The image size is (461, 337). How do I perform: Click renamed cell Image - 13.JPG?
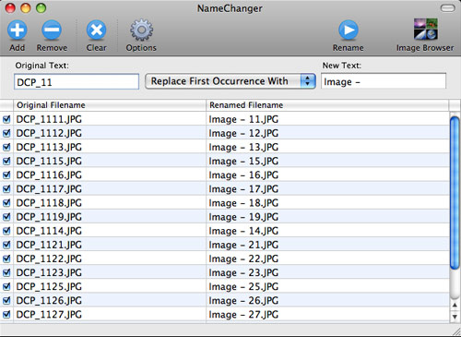pyautogui.click(x=243, y=147)
